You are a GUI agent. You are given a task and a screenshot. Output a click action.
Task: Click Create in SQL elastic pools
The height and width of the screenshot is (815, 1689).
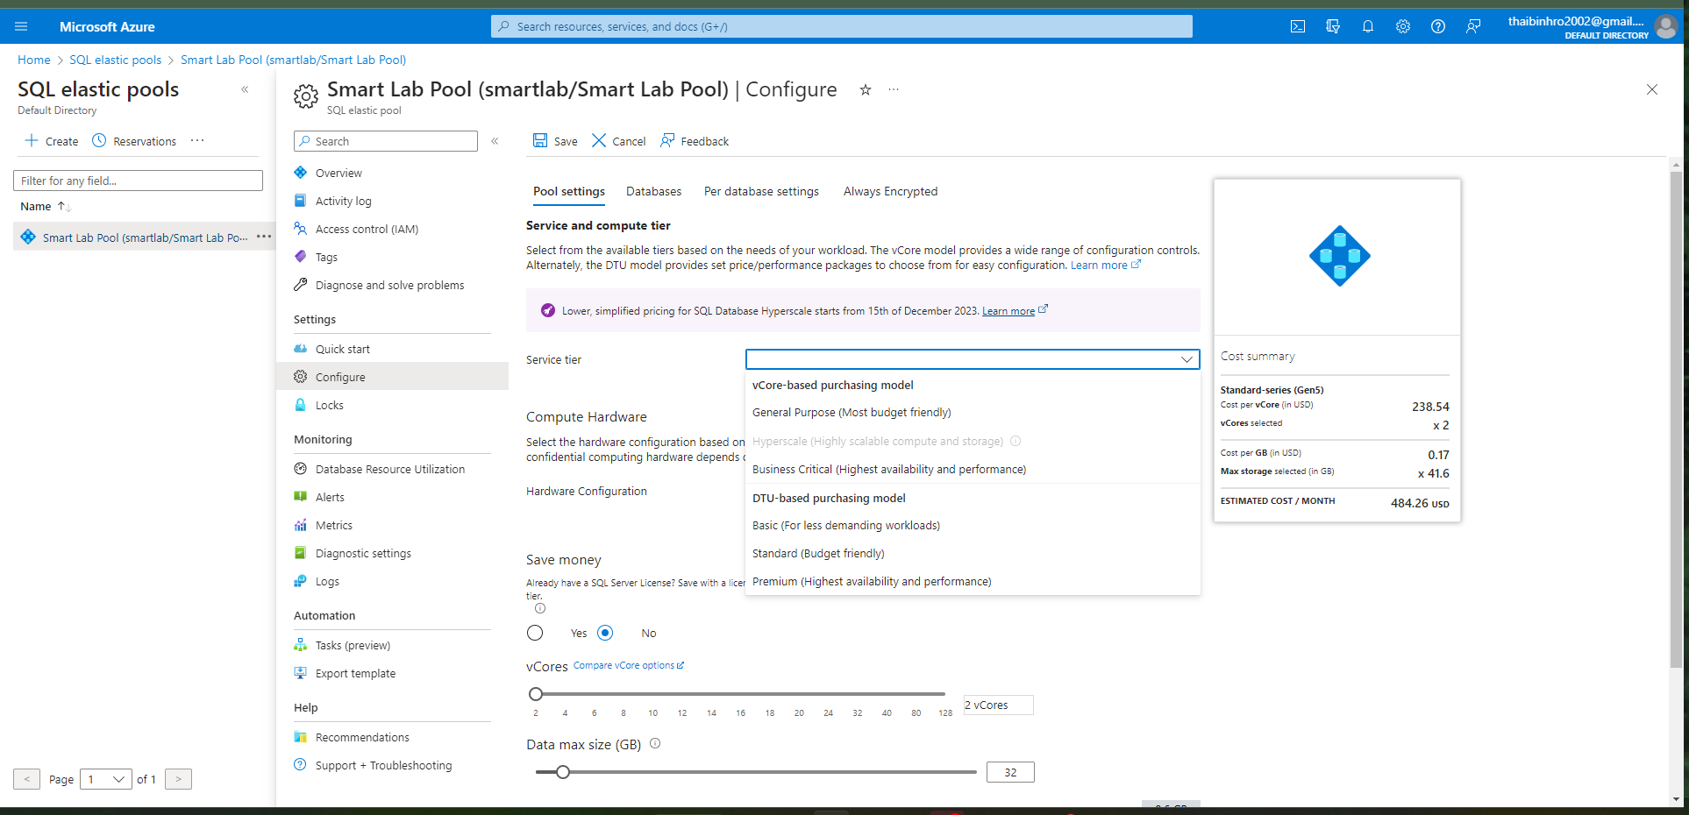click(52, 141)
